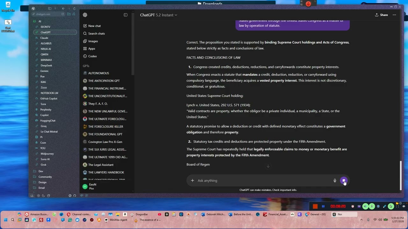Viewport: 408px width, 229px height.
Task: Collapse the ChatGPT sidebar panel
Action: click(x=126, y=15)
